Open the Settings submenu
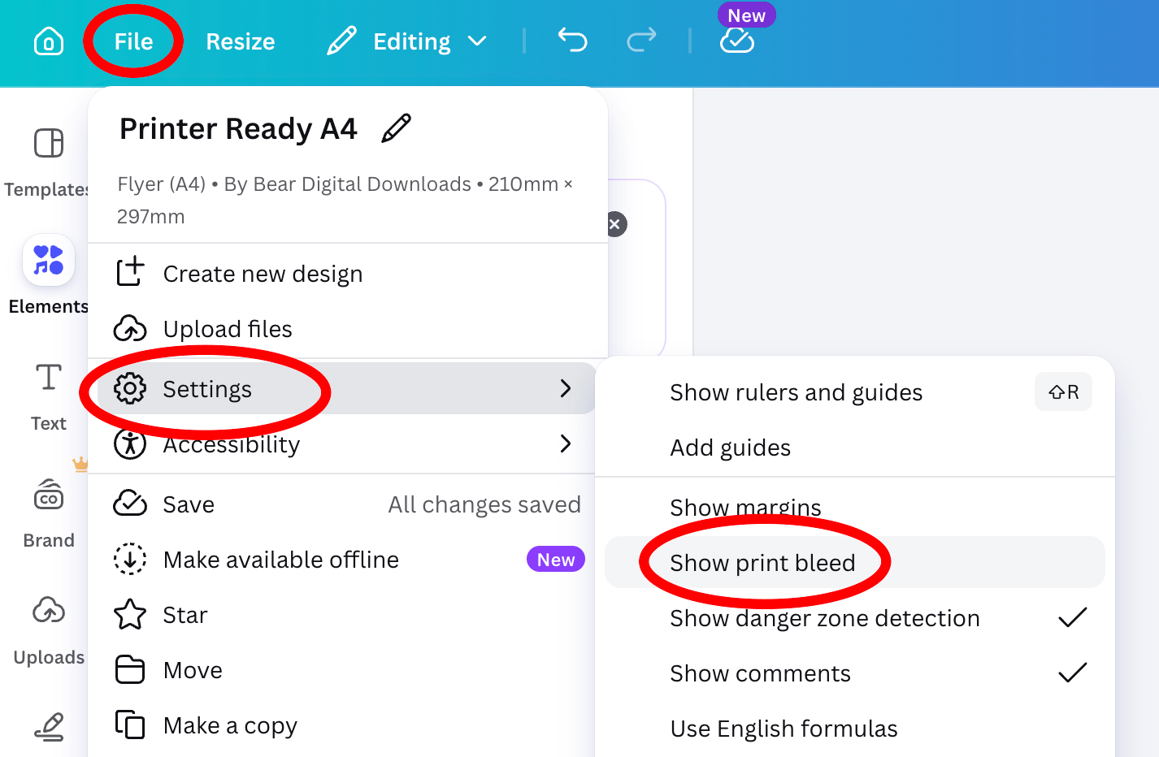 tap(348, 388)
